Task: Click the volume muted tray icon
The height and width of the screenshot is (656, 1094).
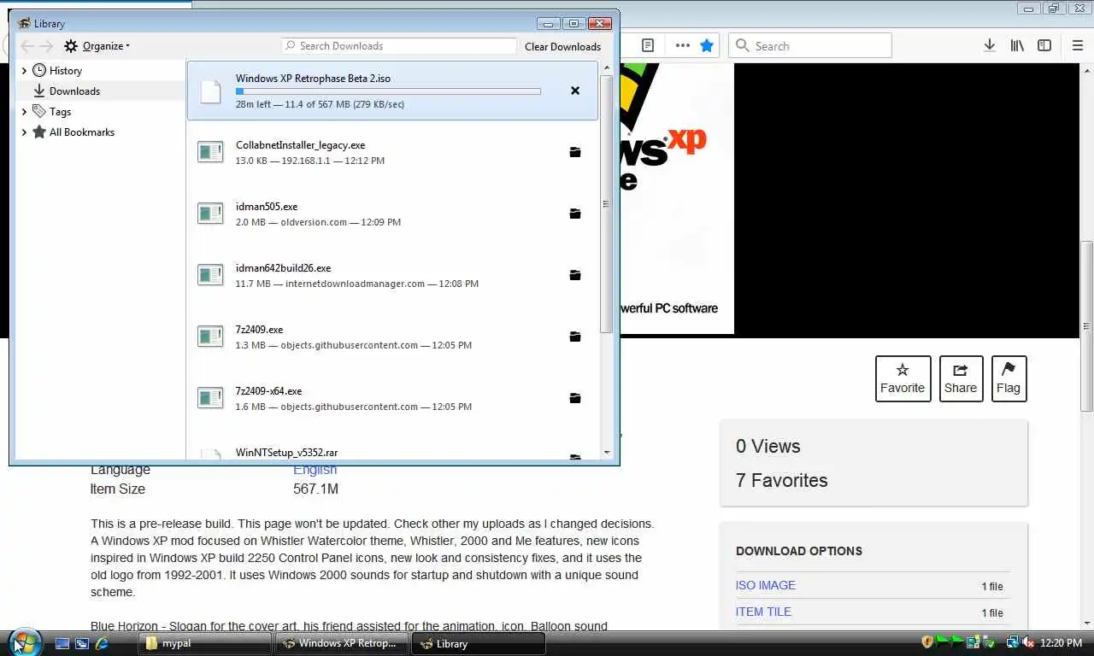Action: [x=1028, y=642]
